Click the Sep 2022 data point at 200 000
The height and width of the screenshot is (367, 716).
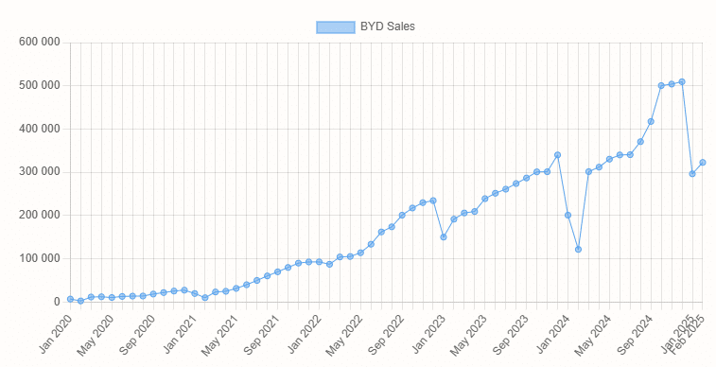[402, 215]
